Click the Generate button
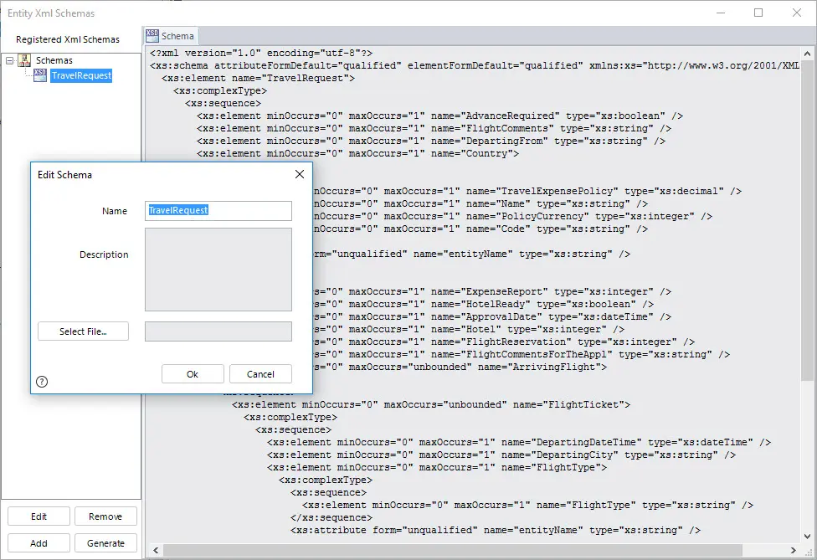Viewport: 817px width, 560px height. point(105,542)
